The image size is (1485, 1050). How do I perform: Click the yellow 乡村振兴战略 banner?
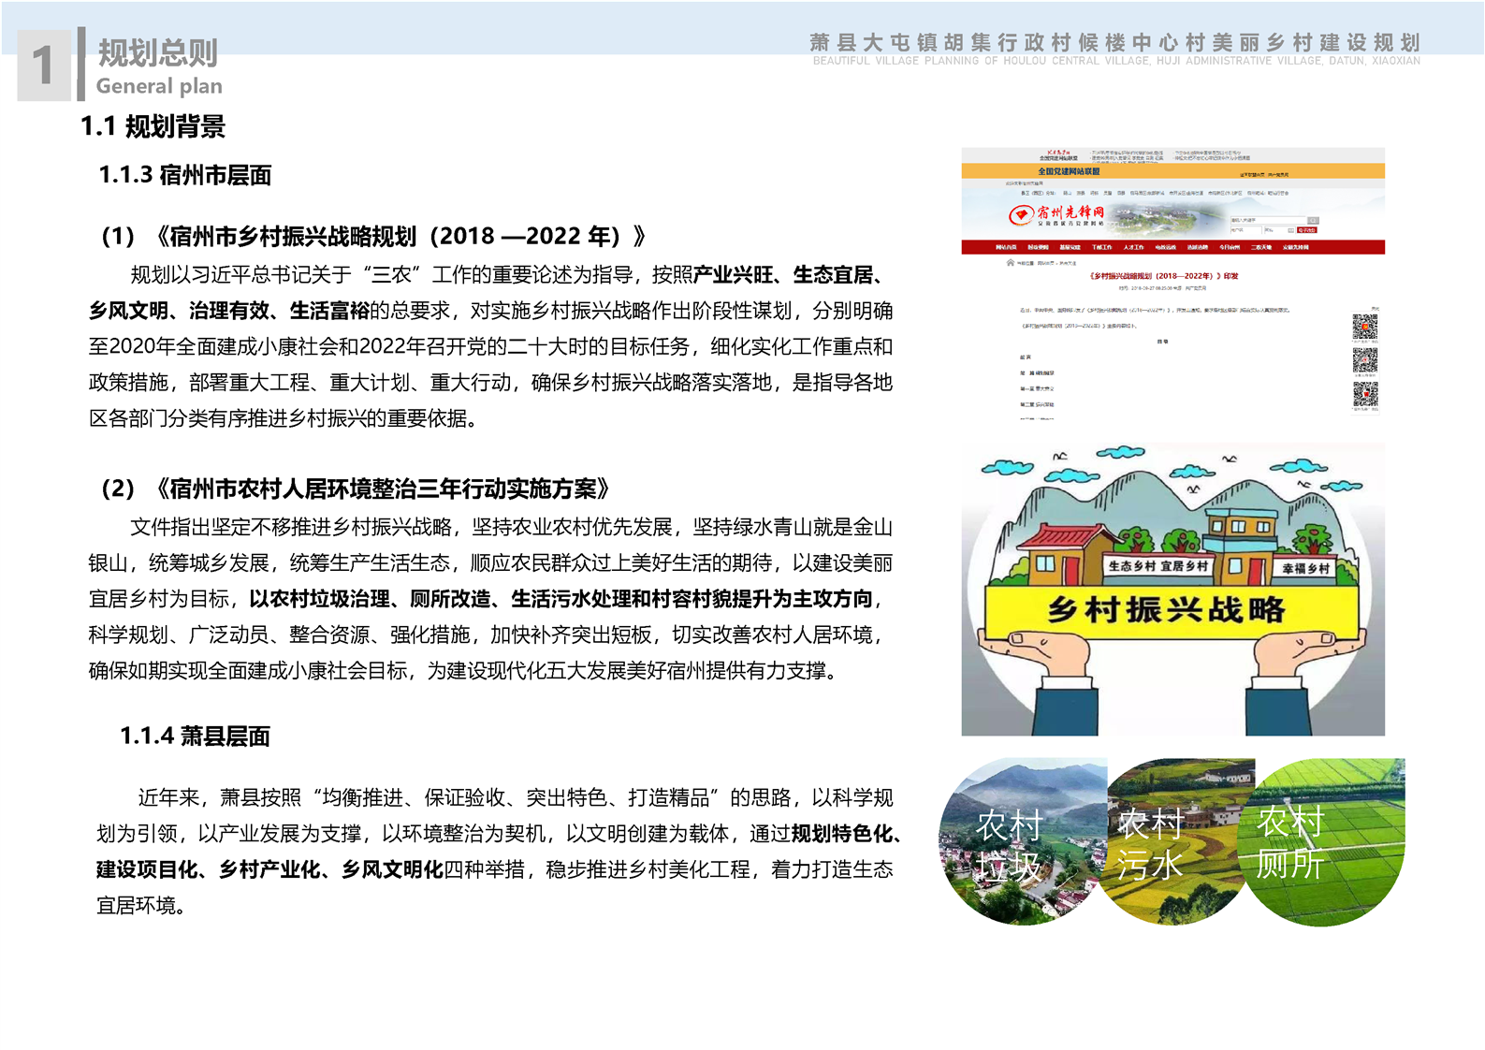pyautogui.click(x=1166, y=610)
